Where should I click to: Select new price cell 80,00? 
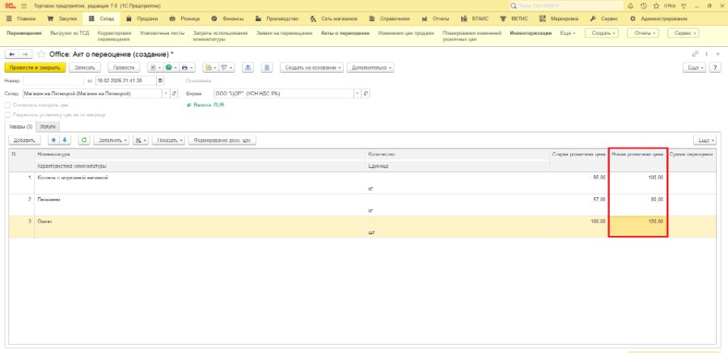coord(638,204)
